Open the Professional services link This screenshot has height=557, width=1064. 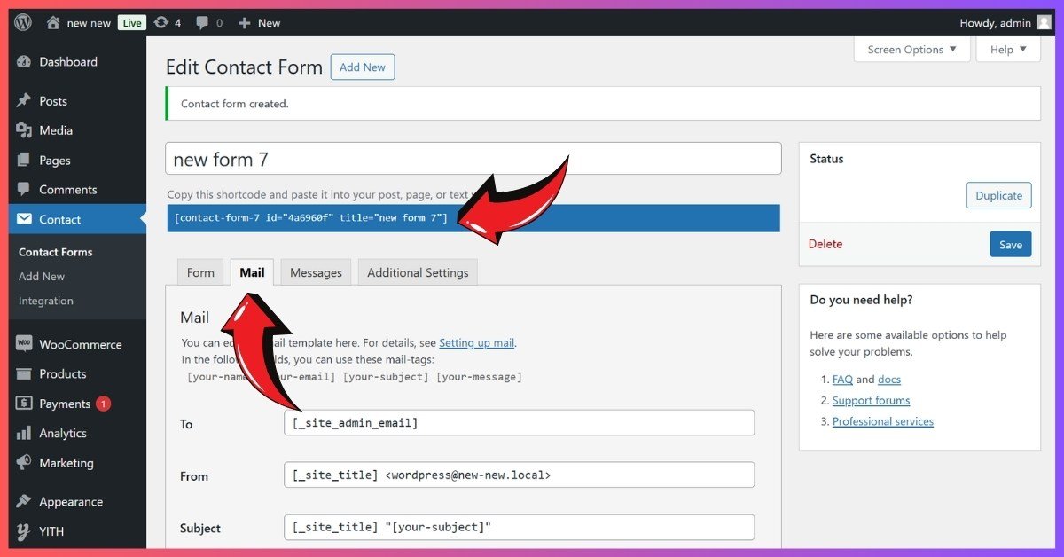point(883,422)
